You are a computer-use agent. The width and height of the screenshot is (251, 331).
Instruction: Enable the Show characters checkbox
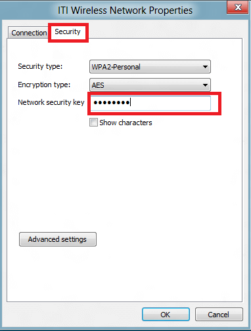click(93, 123)
